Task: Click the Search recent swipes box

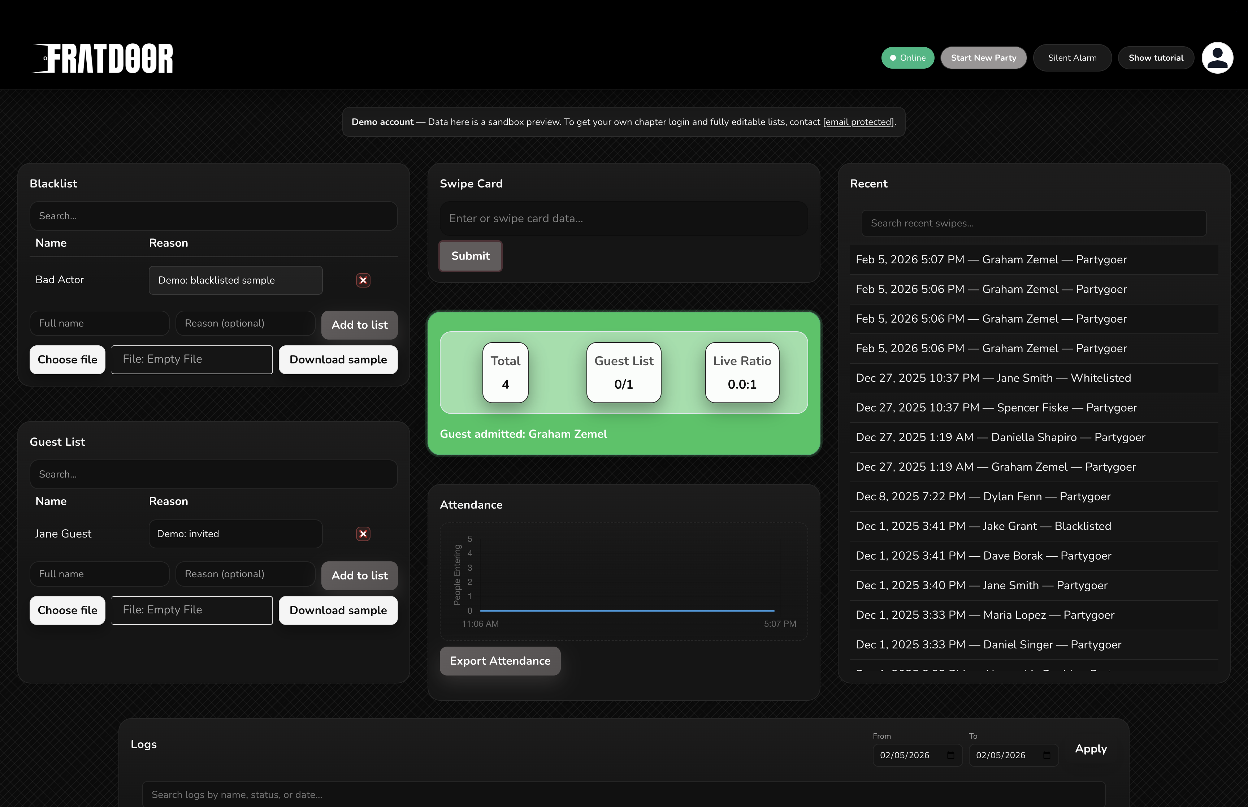Action: tap(1033, 223)
